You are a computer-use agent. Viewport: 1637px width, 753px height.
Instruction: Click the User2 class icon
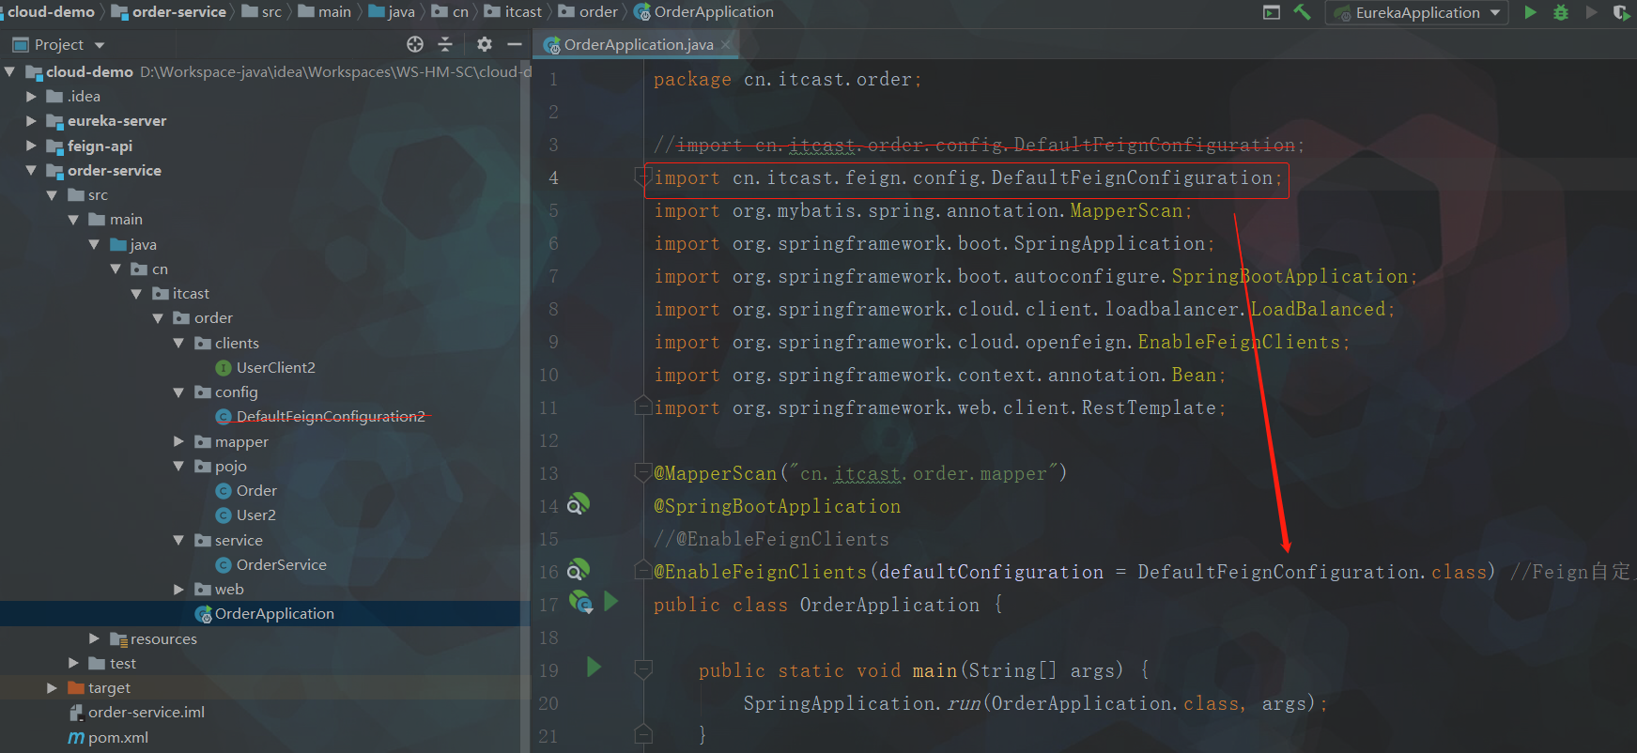[x=224, y=515]
